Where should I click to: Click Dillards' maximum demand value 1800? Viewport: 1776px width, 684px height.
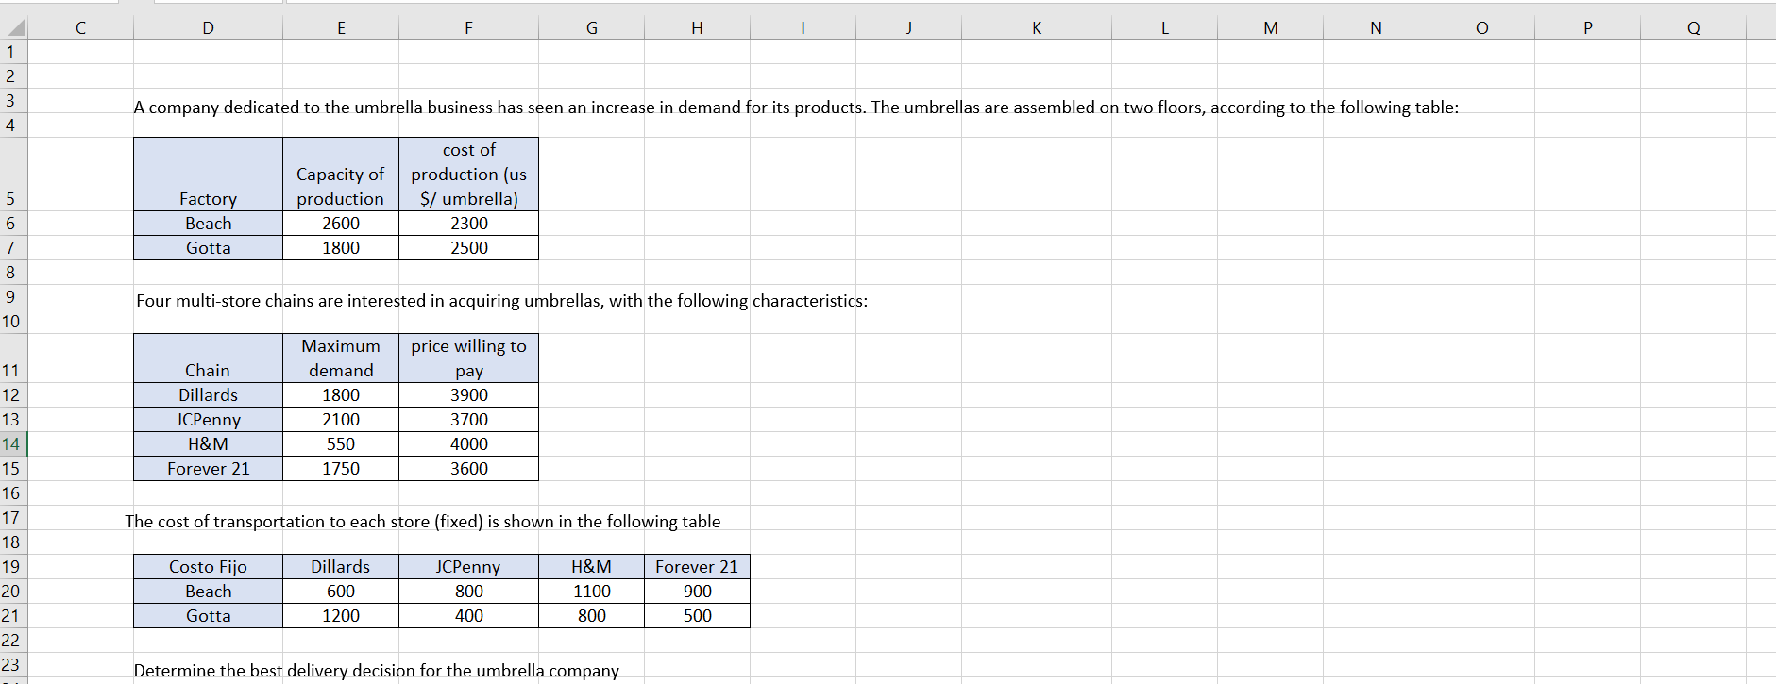tap(341, 394)
